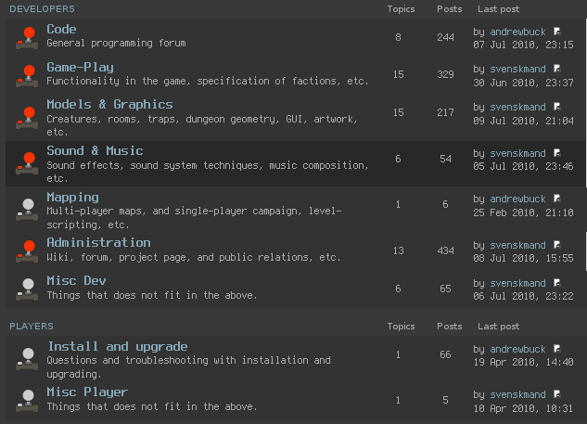
Task: Go to latest post in Misc Player row
Action: [557, 393]
